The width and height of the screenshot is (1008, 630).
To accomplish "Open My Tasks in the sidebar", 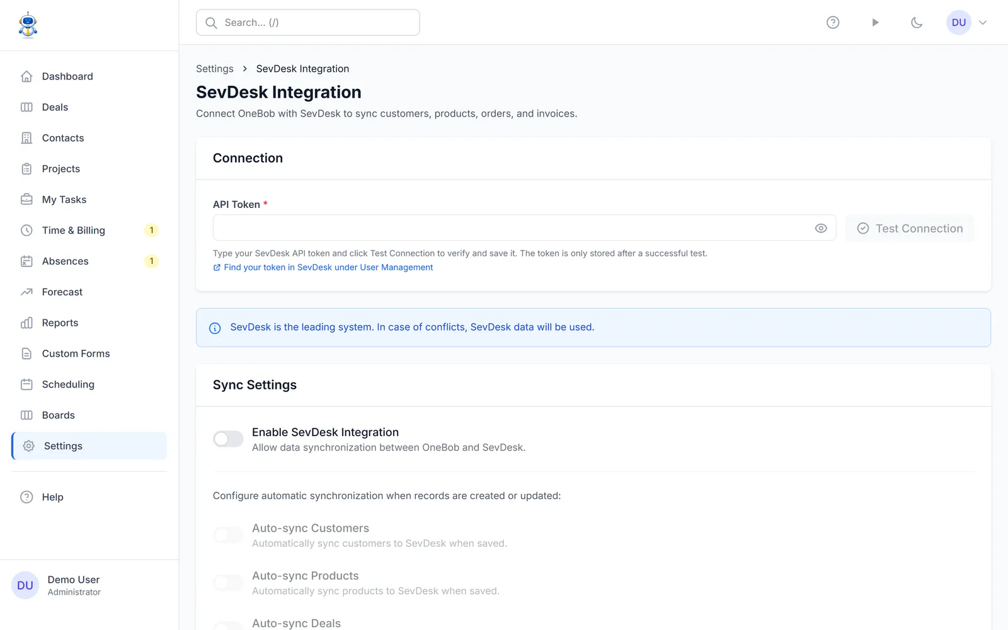I will 89,200.
